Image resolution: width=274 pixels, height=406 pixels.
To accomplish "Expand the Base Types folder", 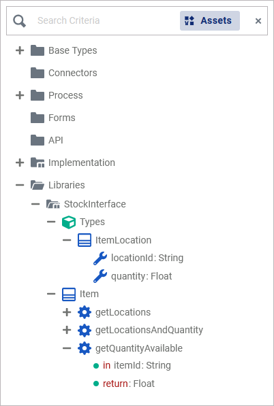I will pyautogui.click(x=20, y=50).
